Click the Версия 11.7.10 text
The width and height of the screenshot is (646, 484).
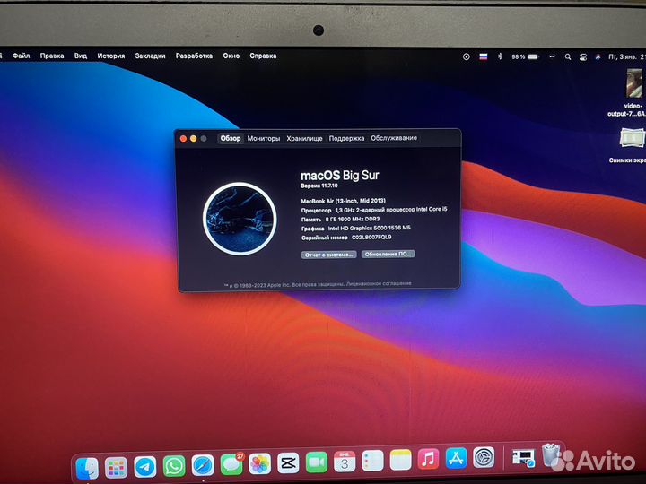[x=319, y=186]
